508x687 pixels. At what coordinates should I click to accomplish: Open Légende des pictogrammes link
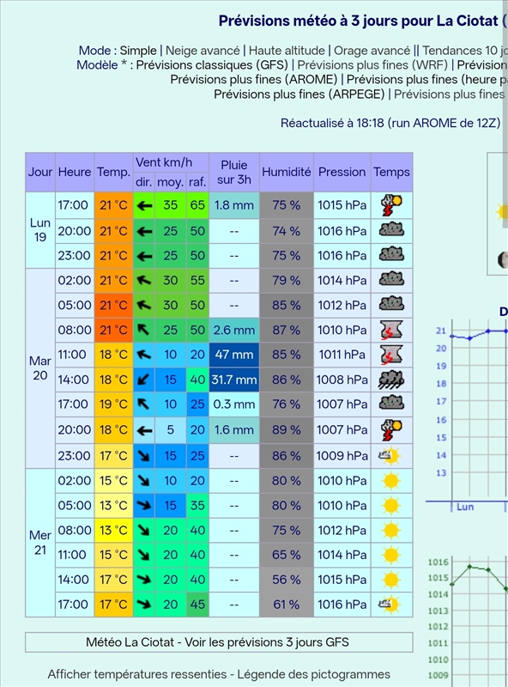point(313,674)
